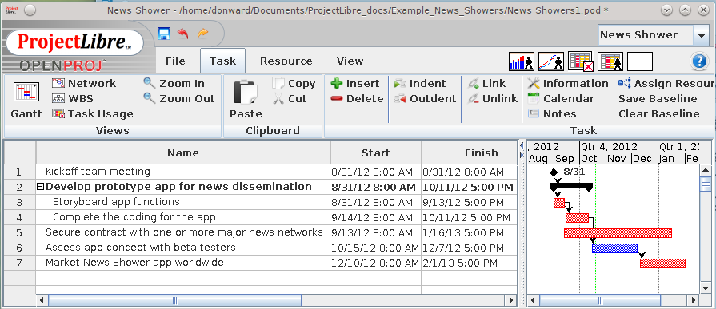This screenshot has width=716, height=309.
Task: Select 'Complete the coding for the app'
Action: point(134,217)
